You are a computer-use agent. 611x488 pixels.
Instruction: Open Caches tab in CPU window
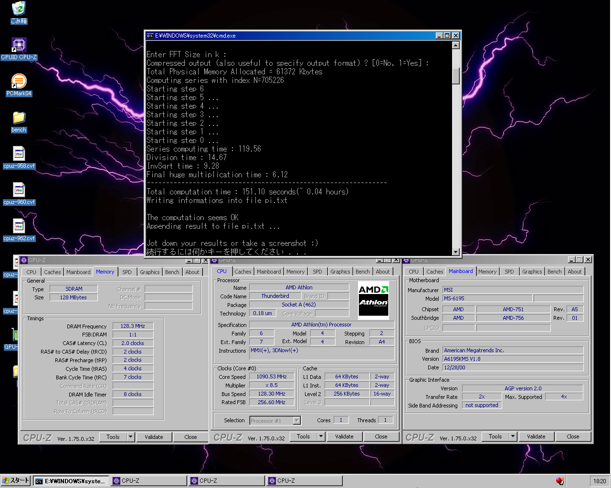(x=243, y=272)
